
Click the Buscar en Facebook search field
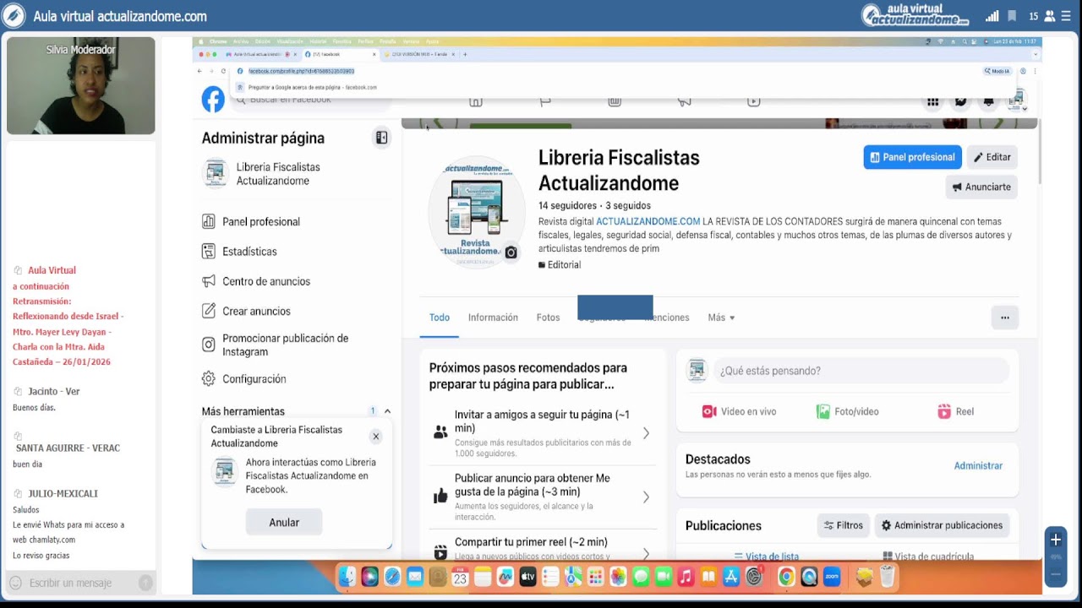(313, 100)
